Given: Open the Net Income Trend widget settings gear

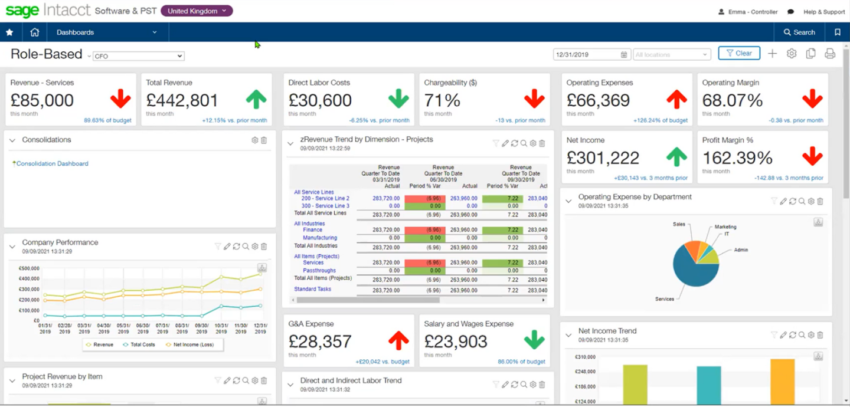Looking at the screenshot, I should pos(810,334).
